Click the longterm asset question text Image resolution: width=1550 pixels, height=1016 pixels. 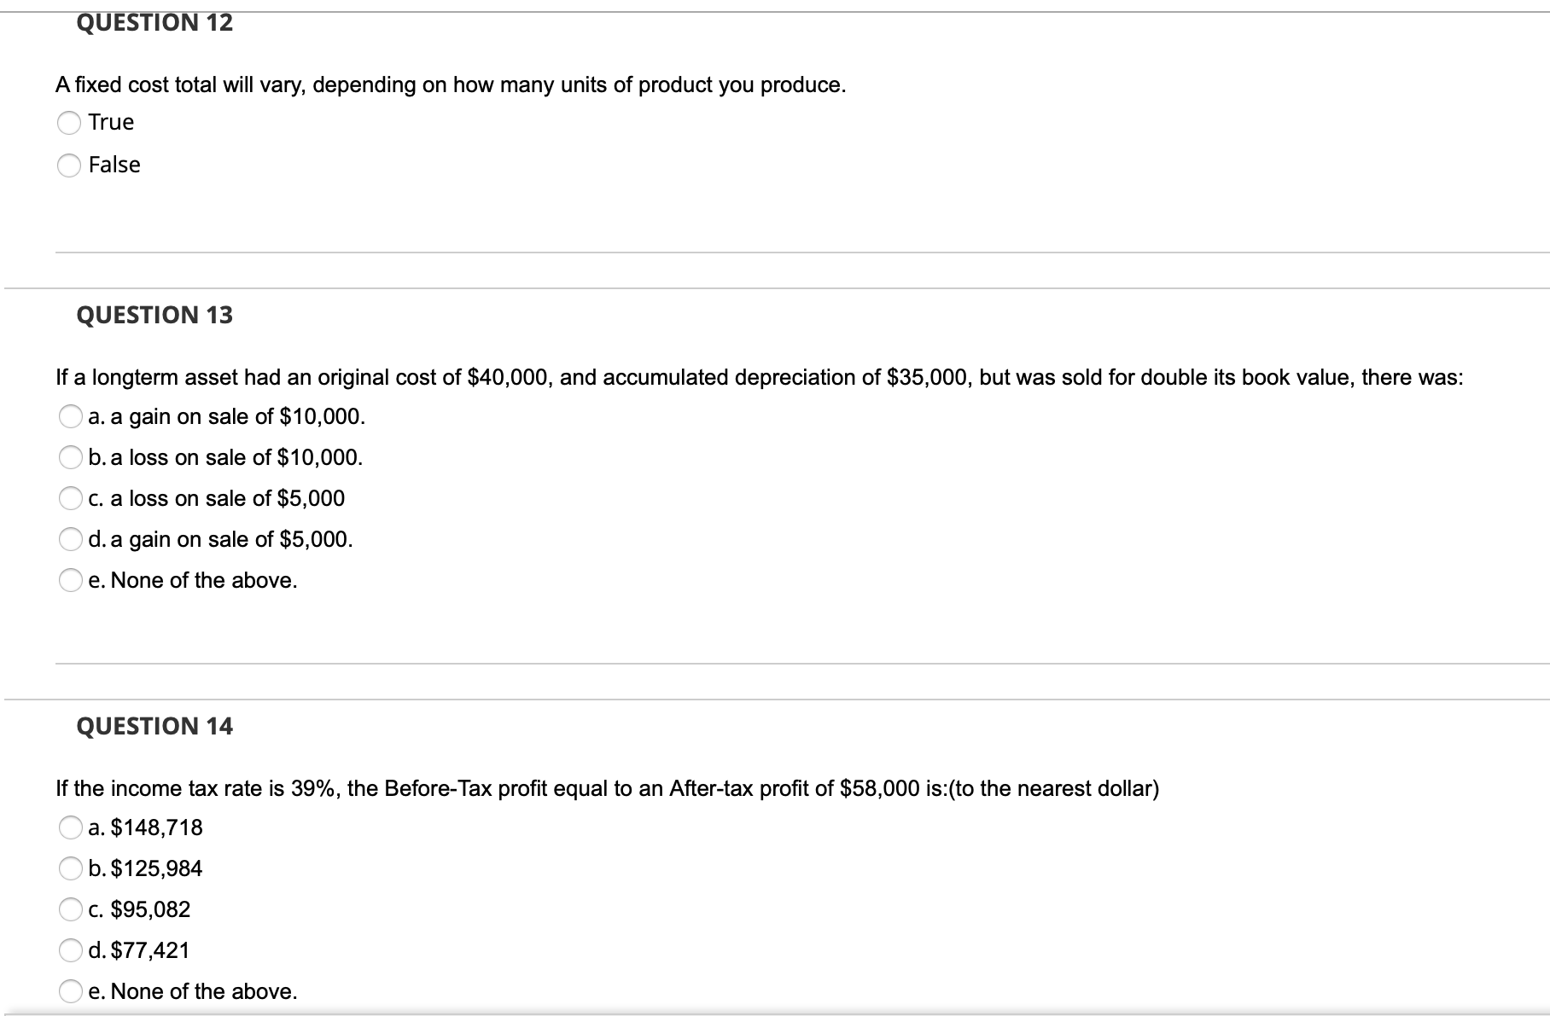click(x=760, y=378)
